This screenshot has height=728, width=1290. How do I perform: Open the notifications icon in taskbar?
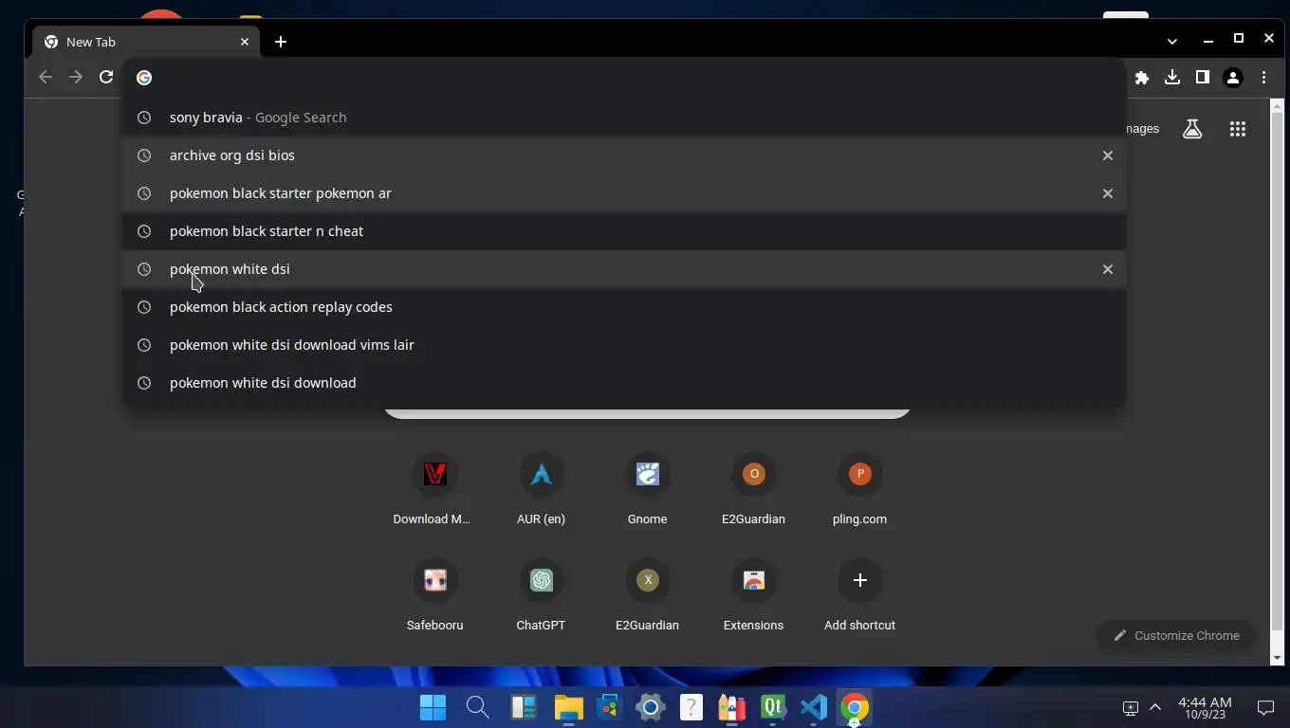coord(1265,707)
